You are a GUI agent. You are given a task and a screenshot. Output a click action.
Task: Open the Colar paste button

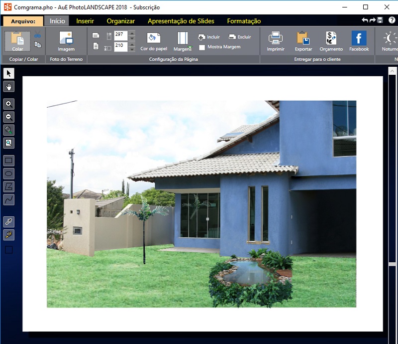(x=17, y=41)
